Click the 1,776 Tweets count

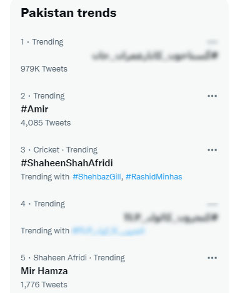coord(44,285)
